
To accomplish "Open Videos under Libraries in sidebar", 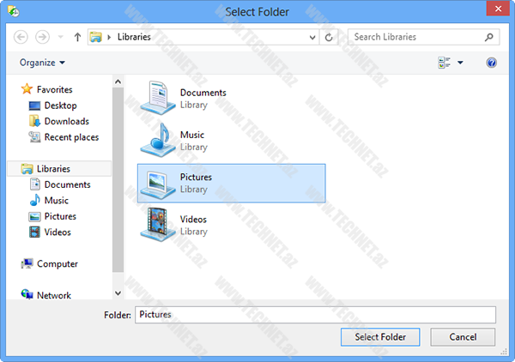I will [x=58, y=232].
